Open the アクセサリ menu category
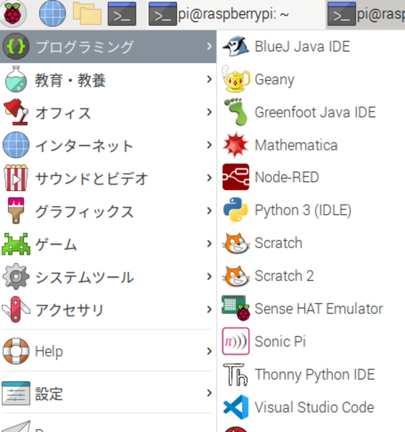The width and height of the screenshot is (405, 432). [x=108, y=309]
